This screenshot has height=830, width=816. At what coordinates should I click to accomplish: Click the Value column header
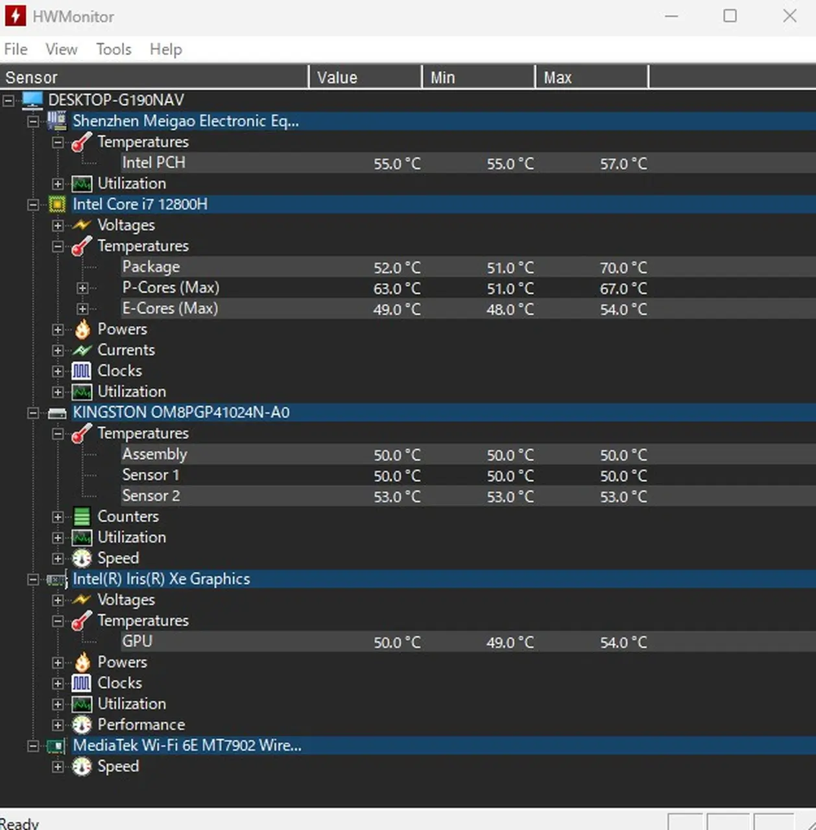365,78
